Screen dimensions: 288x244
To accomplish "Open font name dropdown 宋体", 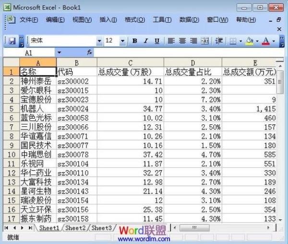I will click(99, 41).
